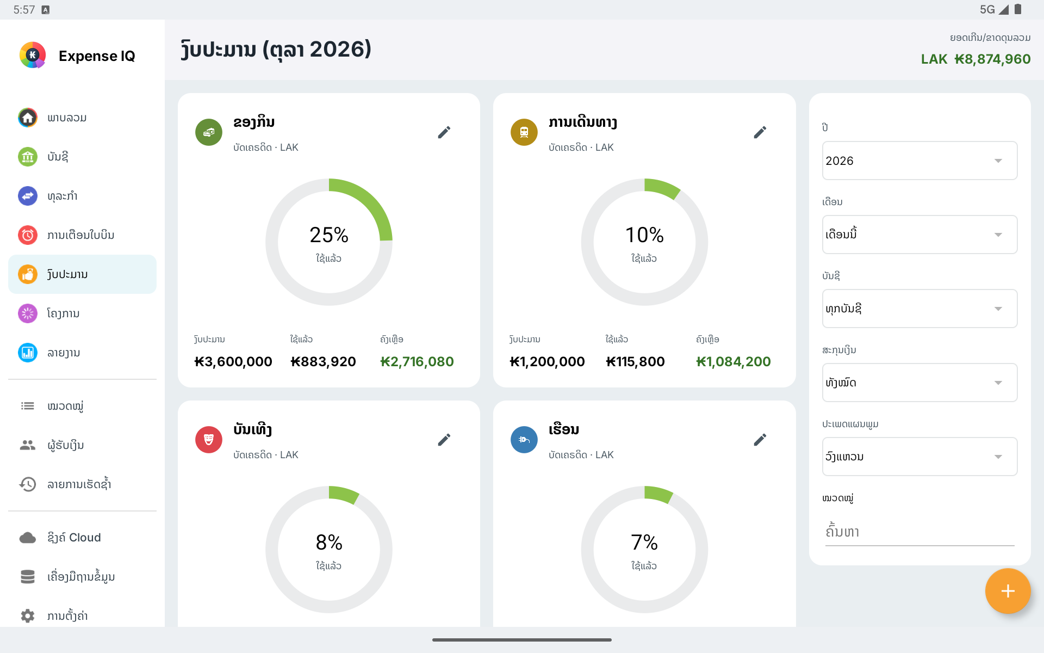Screen dimensions: 1044x653
Task: Click the 10% ring chart for ການເດີນທາງ
Action: pyautogui.click(x=644, y=242)
